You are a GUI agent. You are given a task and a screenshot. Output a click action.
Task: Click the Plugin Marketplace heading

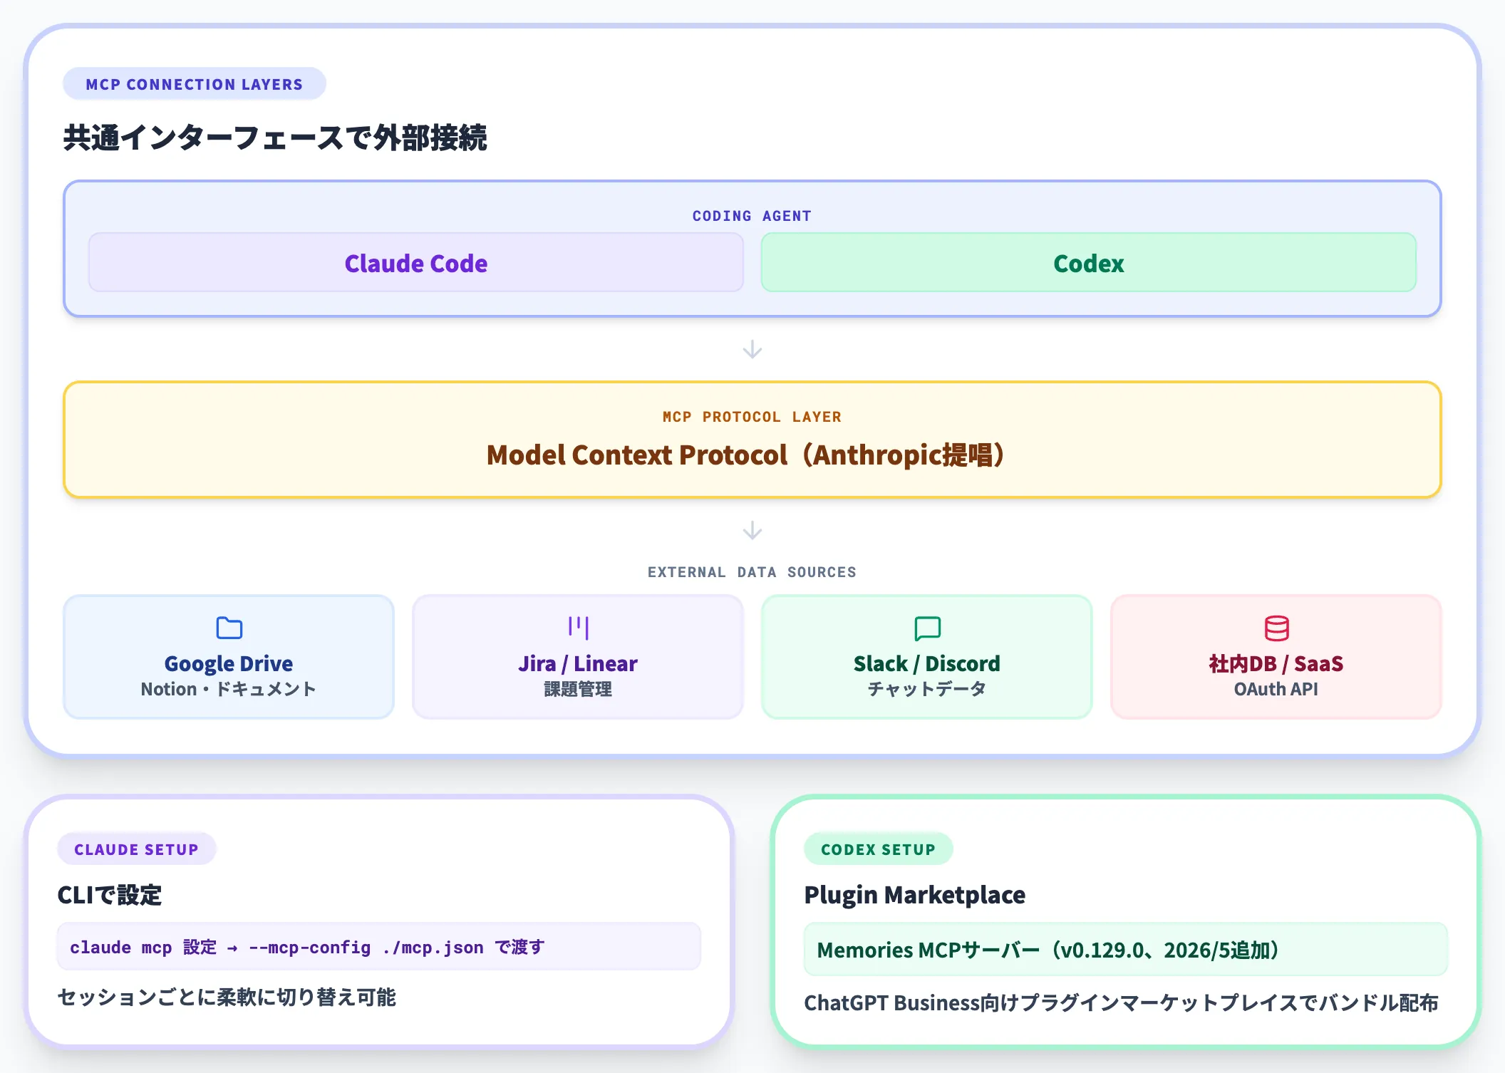tap(915, 895)
